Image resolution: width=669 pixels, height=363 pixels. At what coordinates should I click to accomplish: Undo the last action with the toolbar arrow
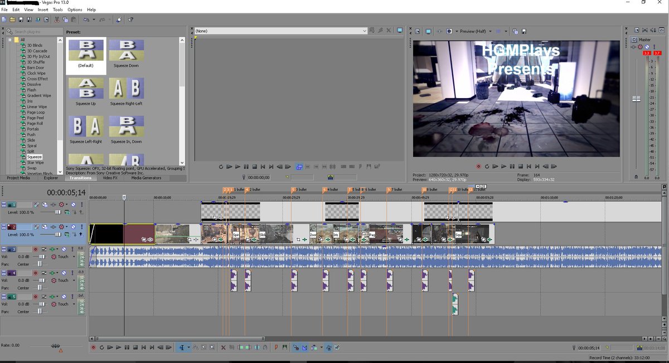tap(86, 20)
